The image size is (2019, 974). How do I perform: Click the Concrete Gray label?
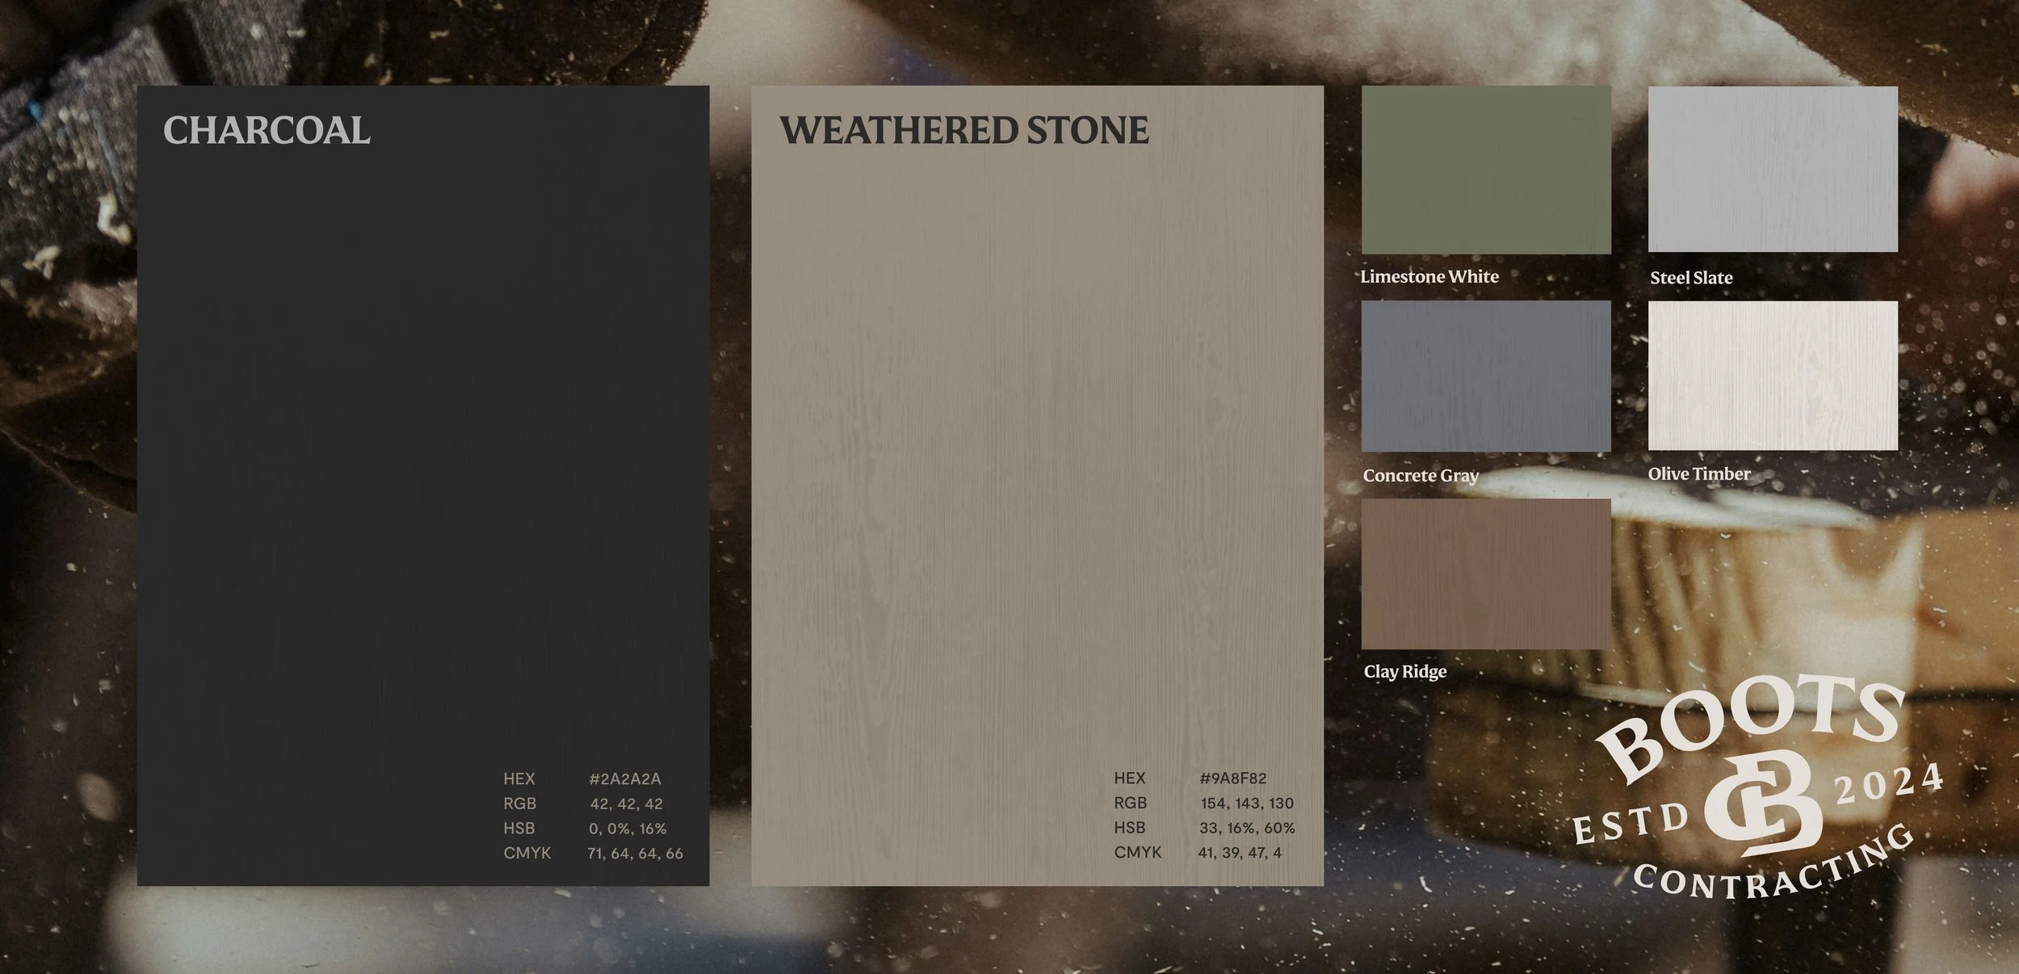tap(1421, 476)
